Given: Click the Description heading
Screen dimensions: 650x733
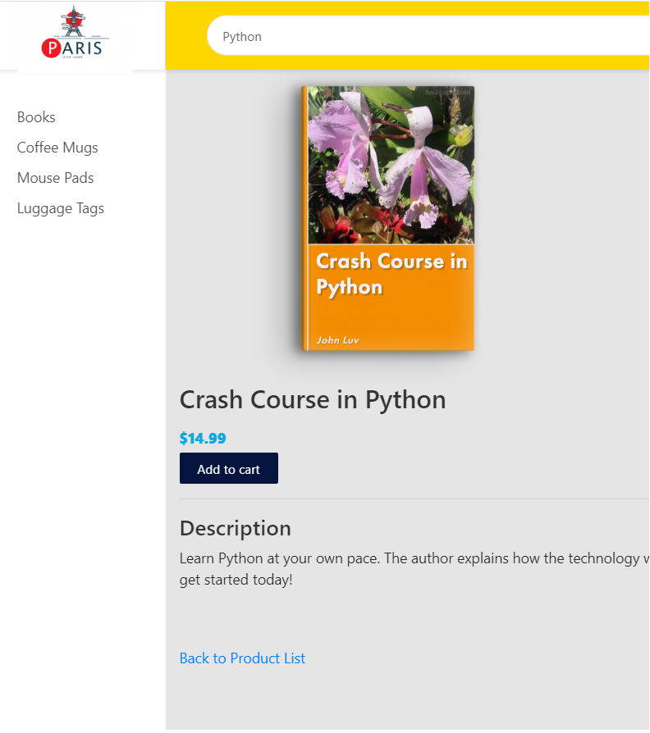Looking at the screenshot, I should click(236, 529).
